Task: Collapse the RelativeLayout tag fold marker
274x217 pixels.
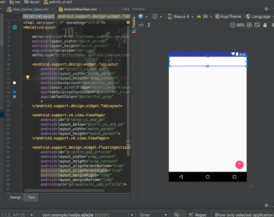Action: point(22,27)
